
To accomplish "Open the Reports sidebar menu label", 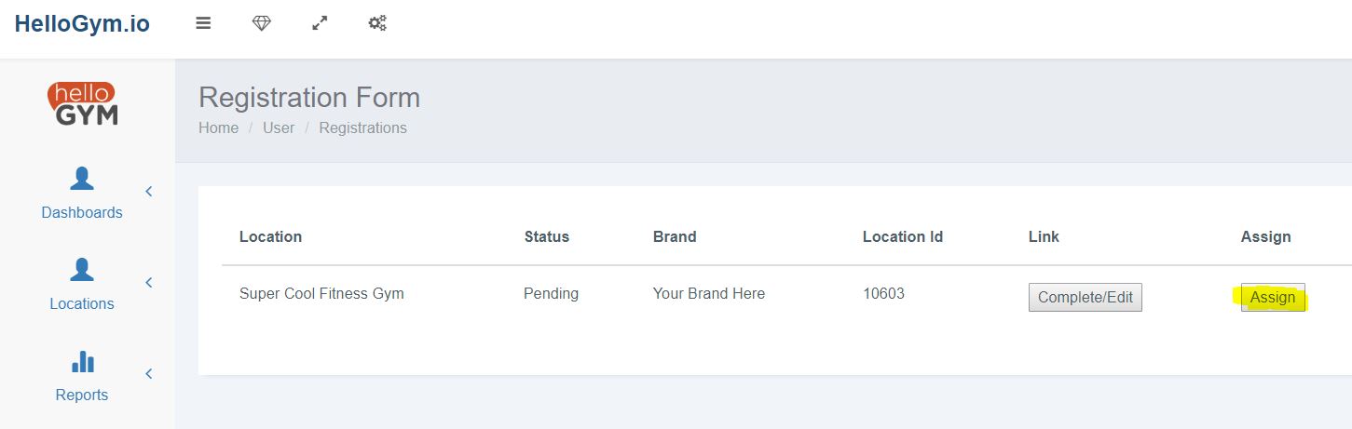I will pyautogui.click(x=82, y=395).
